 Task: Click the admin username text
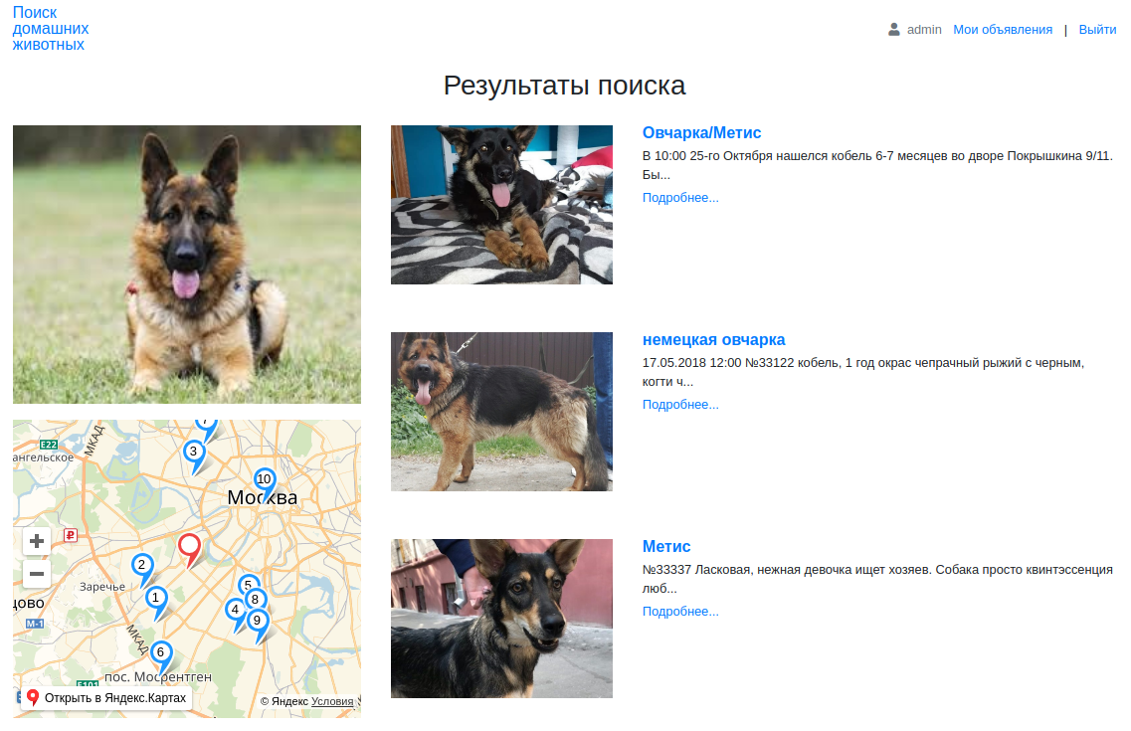coord(924,30)
